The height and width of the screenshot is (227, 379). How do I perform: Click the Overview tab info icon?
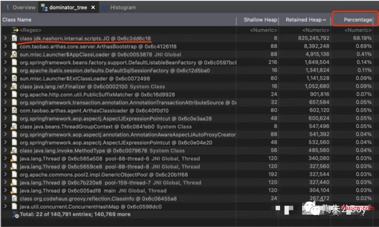[7, 7]
